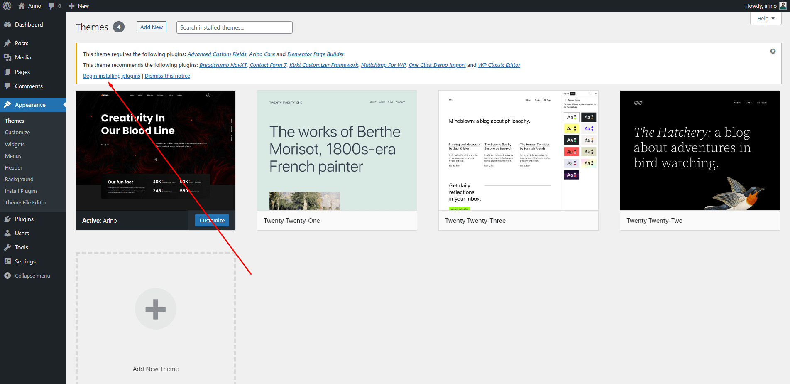The height and width of the screenshot is (384, 790).
Task: Open the New content dropdown in admin bar
Action: tap(79, 6)
